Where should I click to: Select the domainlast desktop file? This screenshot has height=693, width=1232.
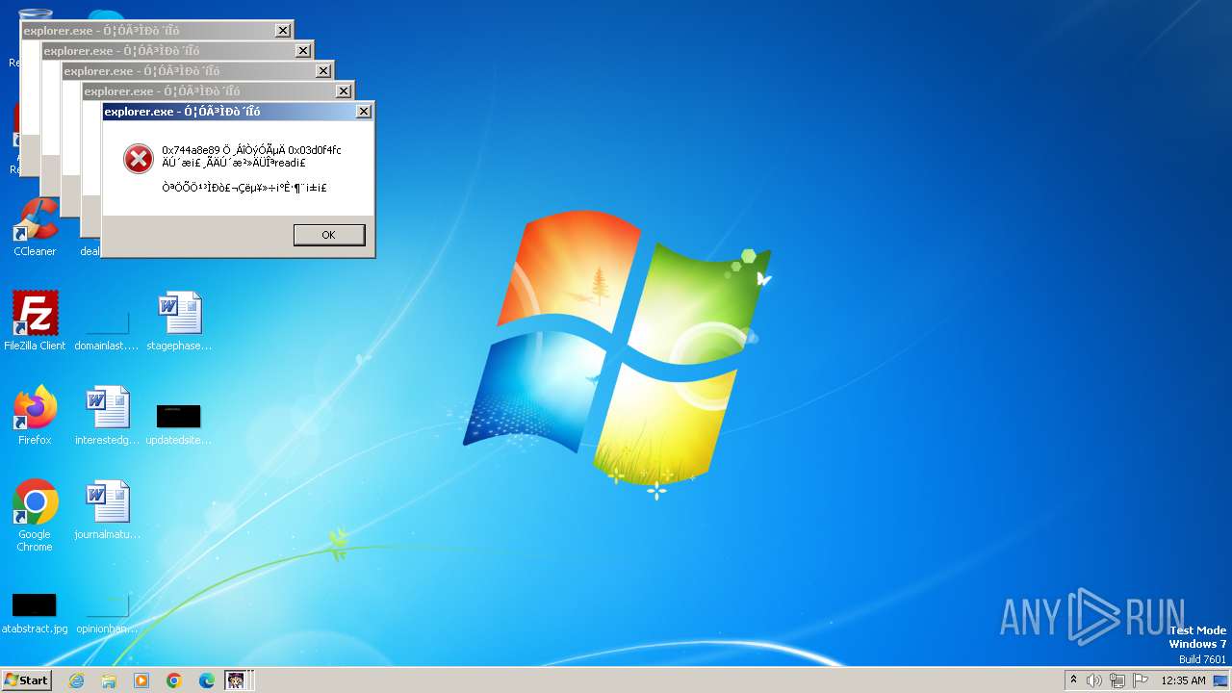107,330
